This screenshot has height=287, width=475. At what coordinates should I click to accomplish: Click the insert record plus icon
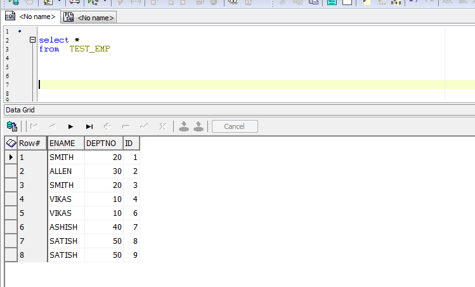coord(107,126)
